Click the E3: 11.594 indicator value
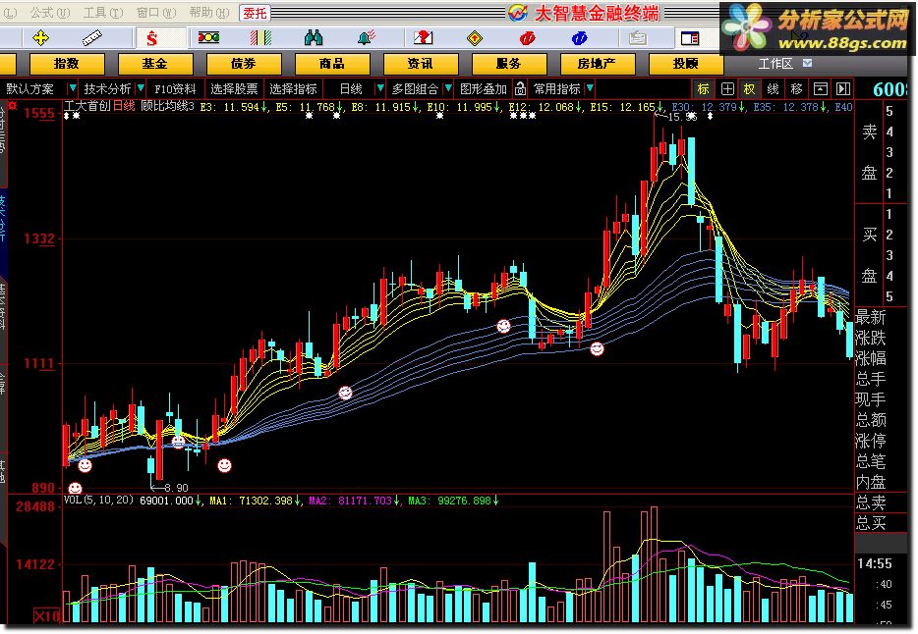918x634 pixels. 230,107
